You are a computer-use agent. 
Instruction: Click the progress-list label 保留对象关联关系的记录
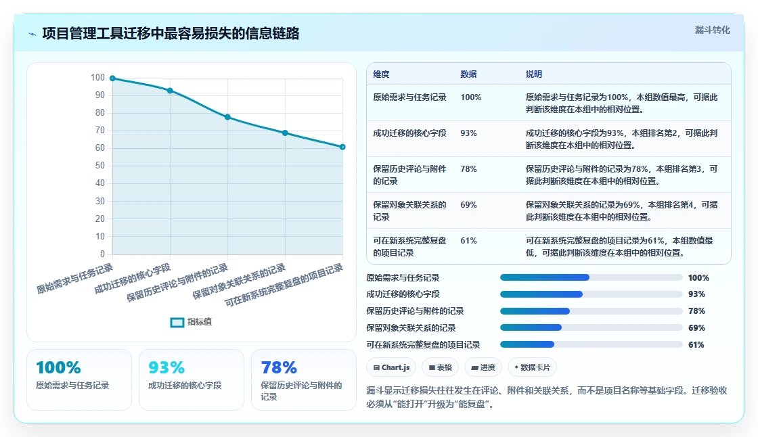tap(411, 328)
